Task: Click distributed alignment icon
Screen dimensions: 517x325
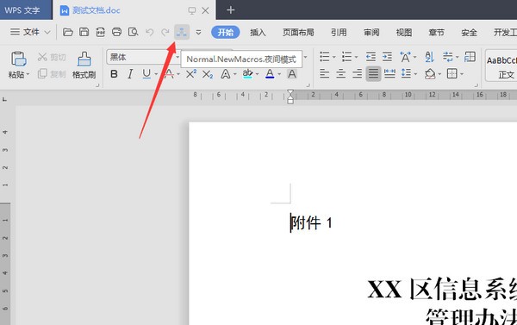Action: point(389,73)
